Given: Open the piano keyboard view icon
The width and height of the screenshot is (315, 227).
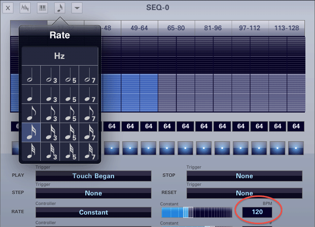Looking at the screenshot, I should pos(42,8).
